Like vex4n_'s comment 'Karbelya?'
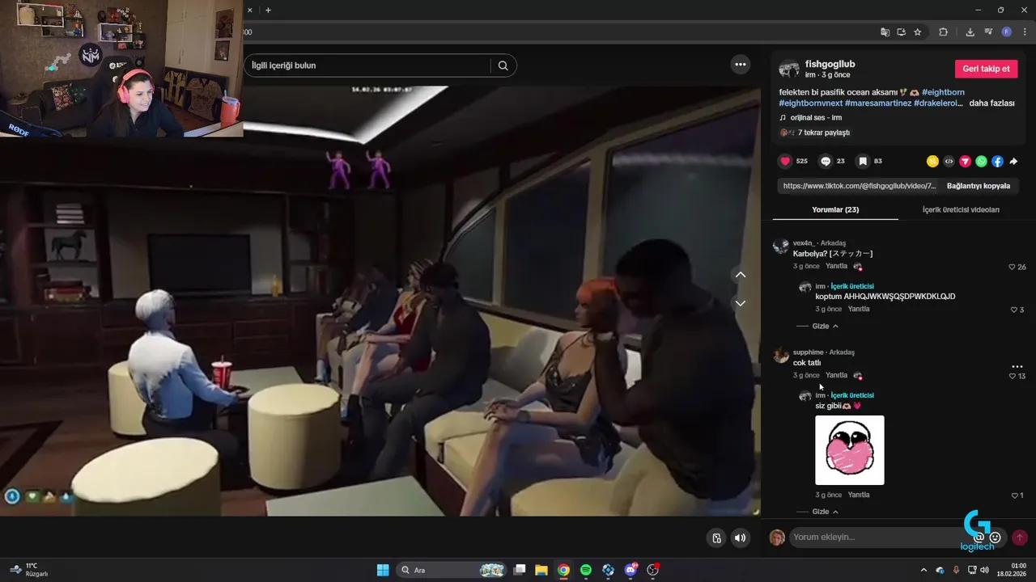Viewport: 1036px width, 582px height. point(1012,267)
